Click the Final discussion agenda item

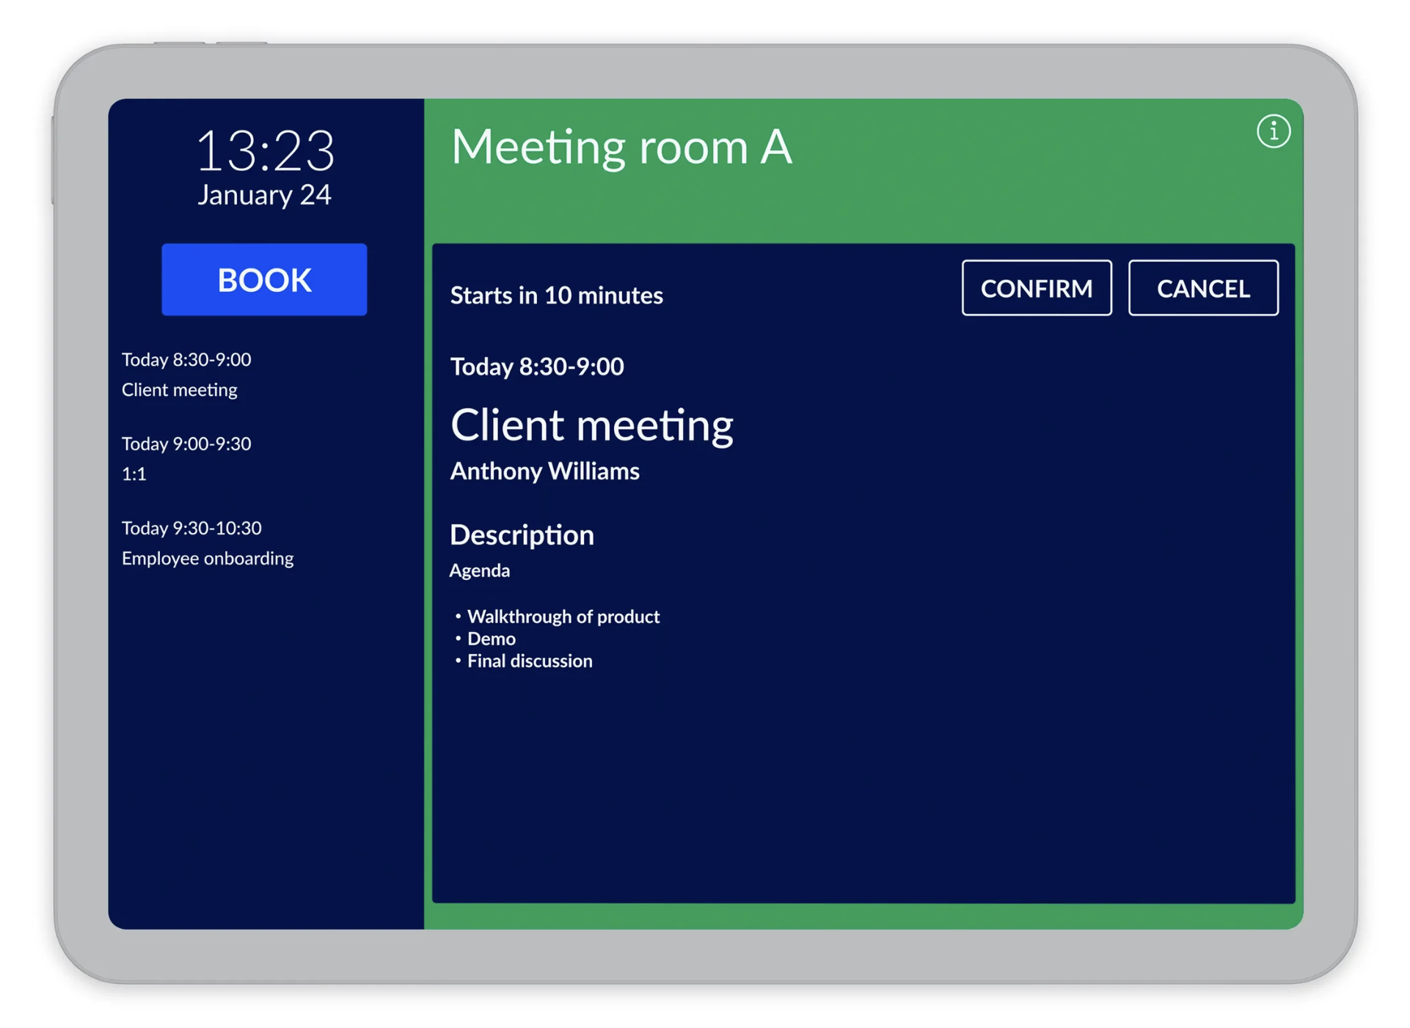pos(529,661)
